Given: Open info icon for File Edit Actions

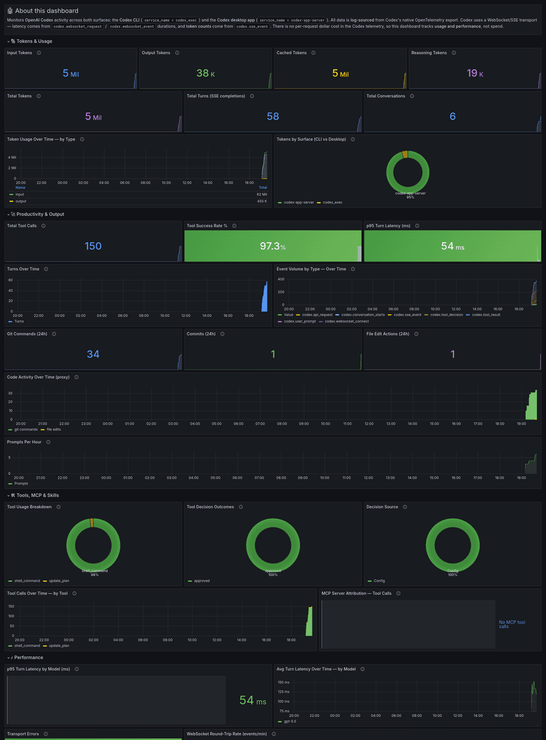Looking at the screenshot, I should [416, 334].
